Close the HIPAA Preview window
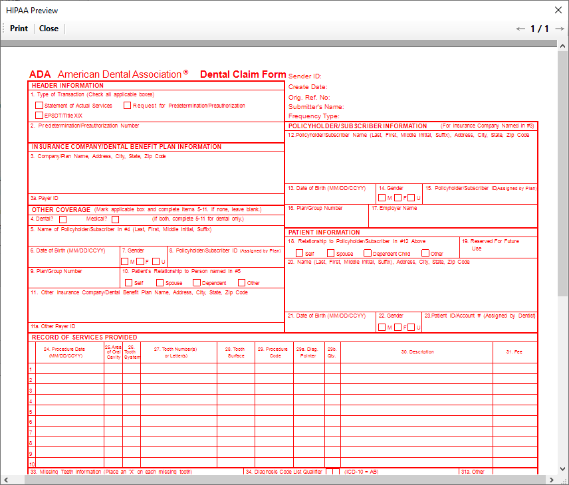 (x=558, y=10)
